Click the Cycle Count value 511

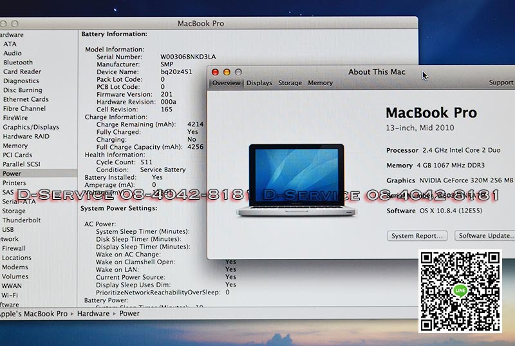click(146, 162)
